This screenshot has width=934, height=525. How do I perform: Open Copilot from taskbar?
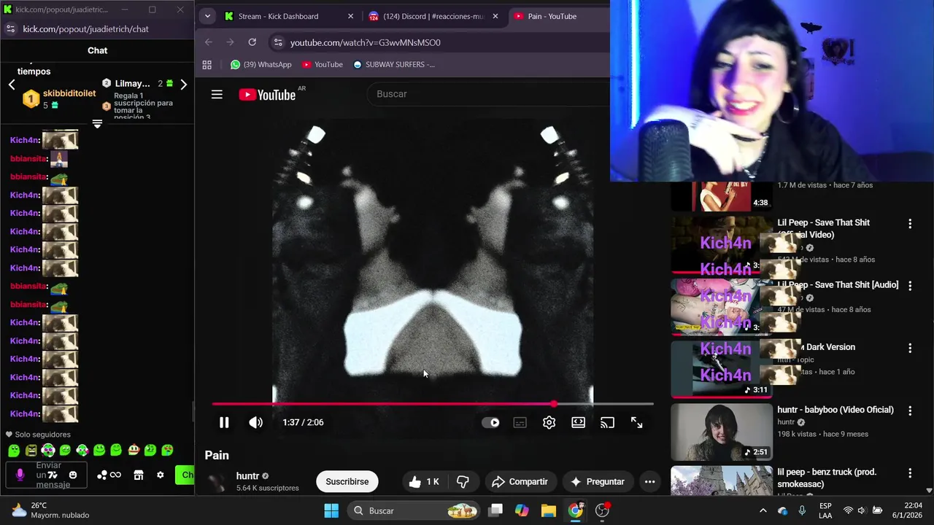522,510
